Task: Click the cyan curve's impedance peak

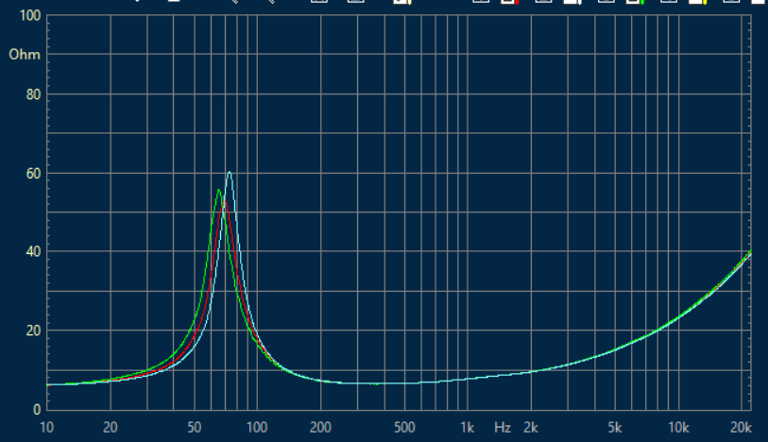Action: [x=230, y=172]
